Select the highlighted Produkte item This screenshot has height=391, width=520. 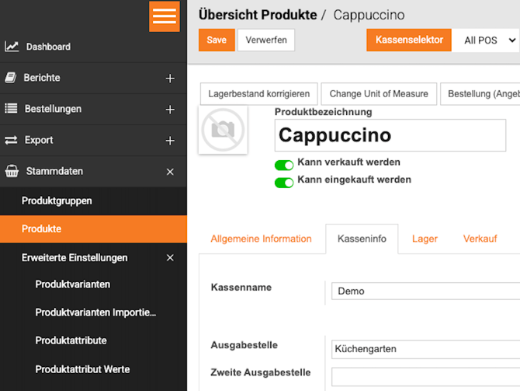[x=93, y=229]
